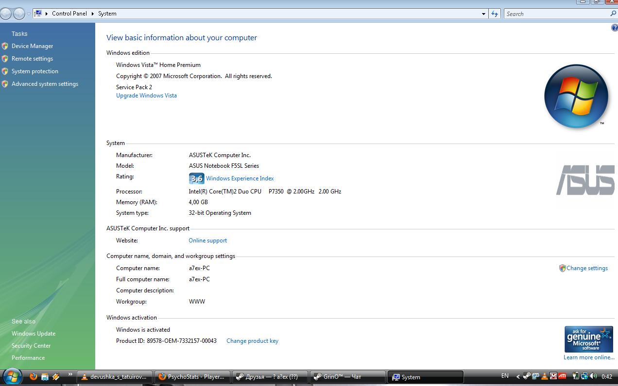618x386 pixels.
Task: Click the Product ID 89578-OEM-7332157-00043 text
Action: pyautogui.click(x=166, y=341)
